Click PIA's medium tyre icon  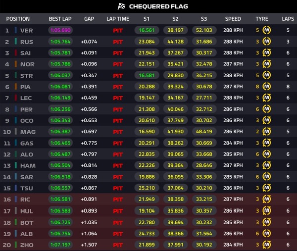pyautogui.click(x=266, y=87)
